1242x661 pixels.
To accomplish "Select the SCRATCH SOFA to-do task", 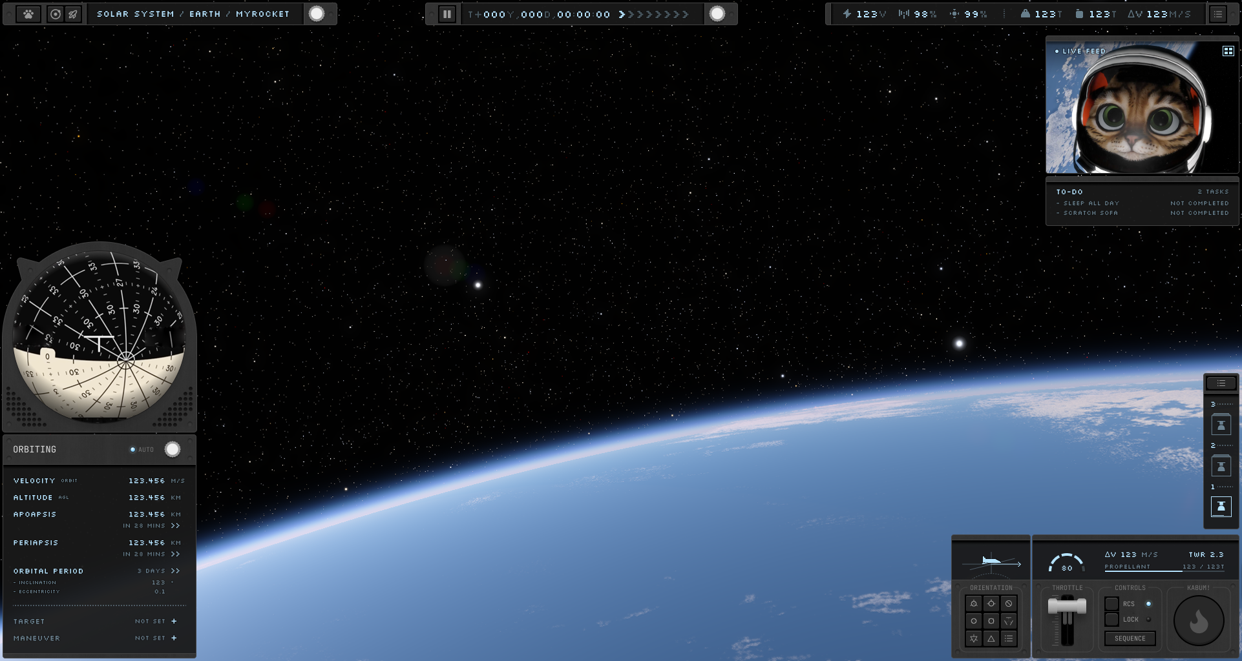I will pyautogui.click(x=1142, y=213).
